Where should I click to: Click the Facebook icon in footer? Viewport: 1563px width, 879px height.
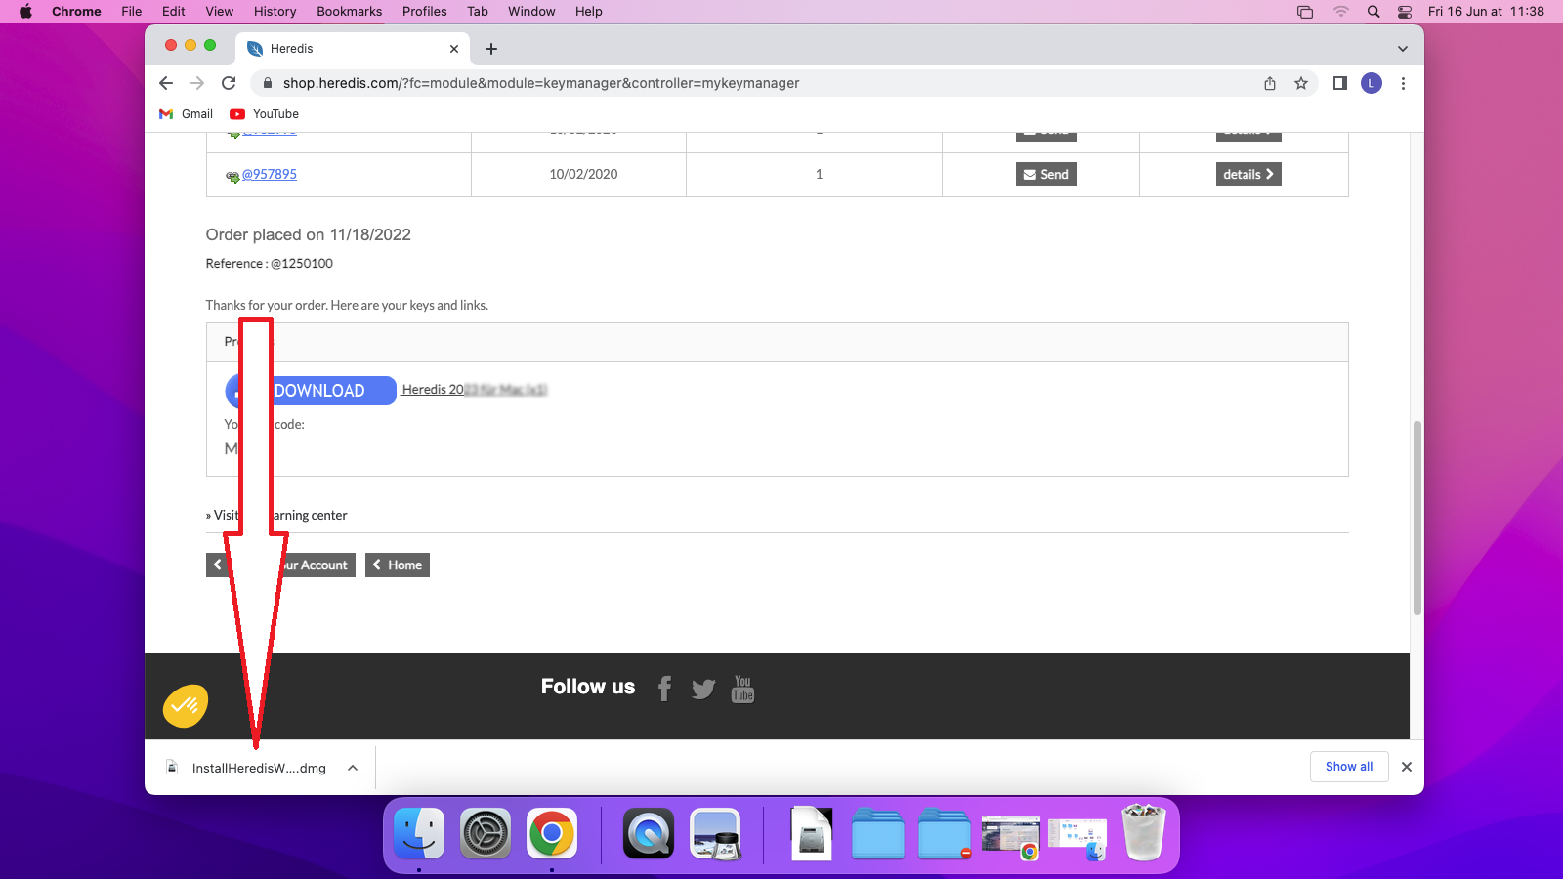[664, 689]
